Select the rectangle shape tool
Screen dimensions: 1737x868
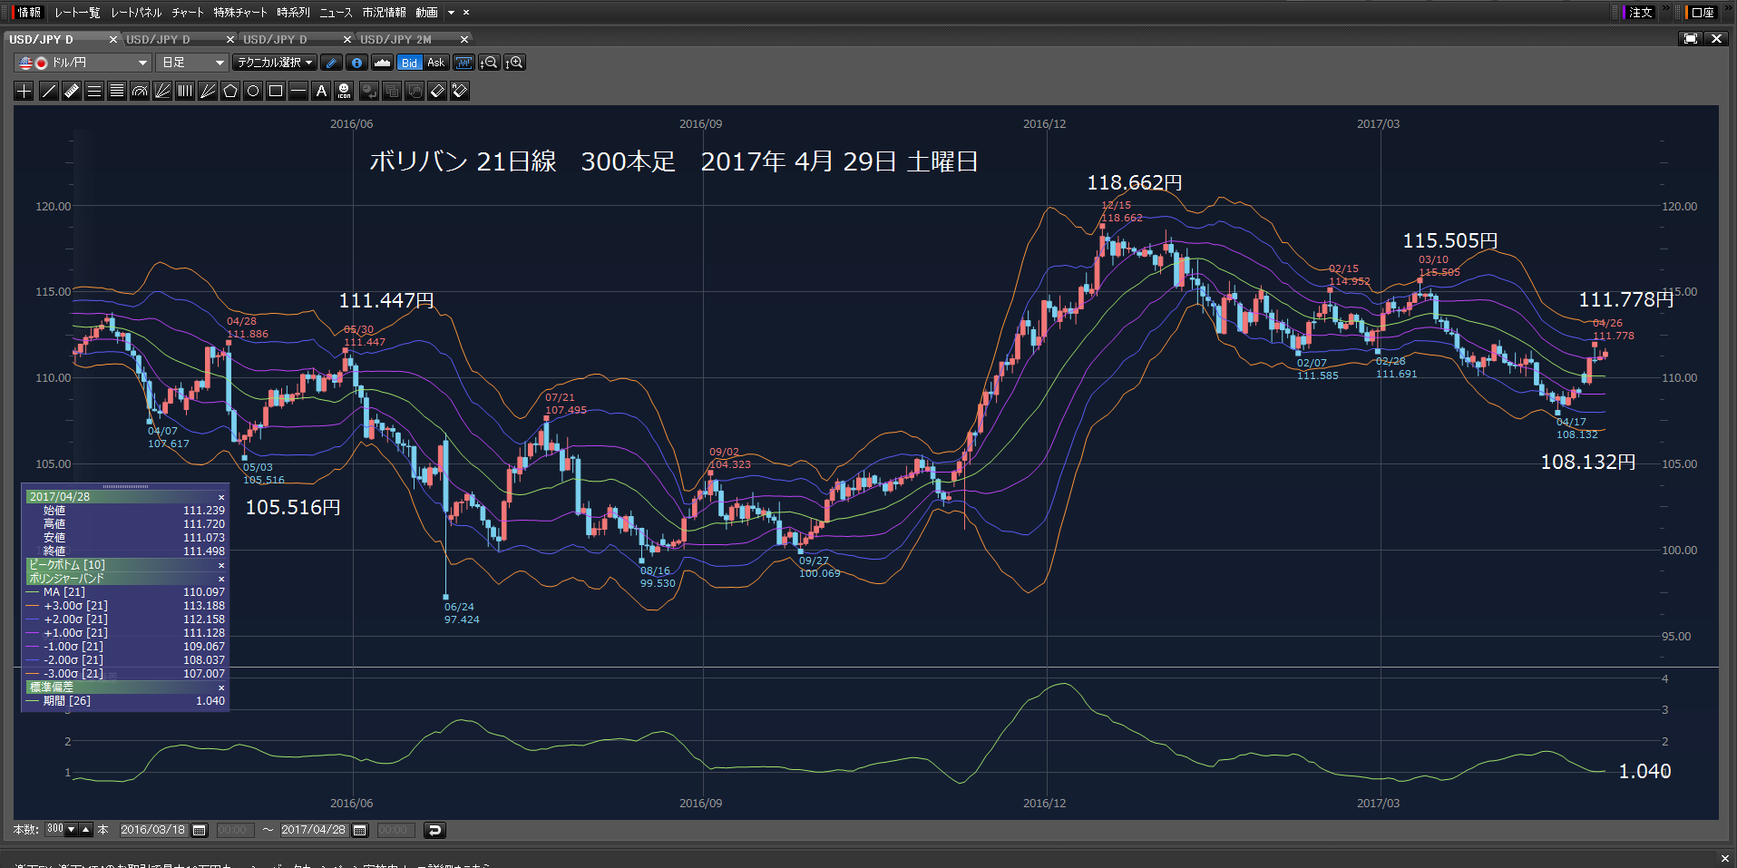point(276,91)
